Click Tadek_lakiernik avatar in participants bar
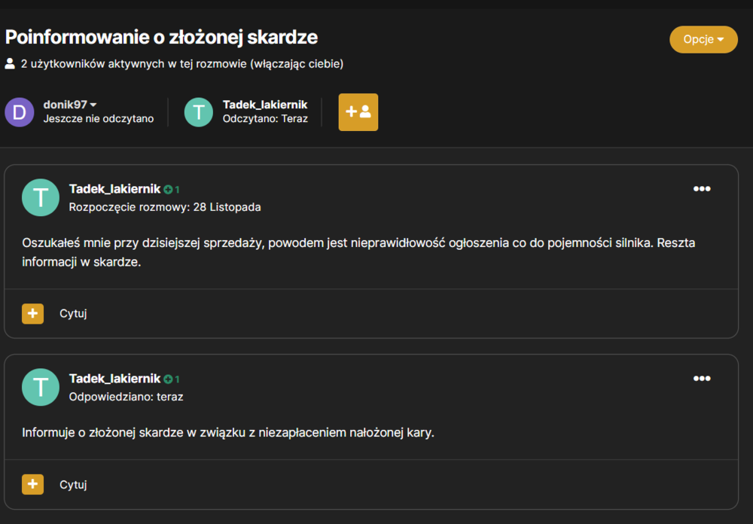The width and height of the screenshot is (753, 524). coord(199,112)
